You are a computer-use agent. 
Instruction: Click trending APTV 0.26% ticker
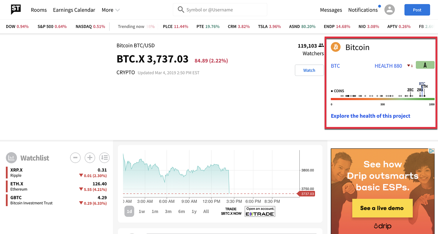pyautogui.click(x=399, y=27)
